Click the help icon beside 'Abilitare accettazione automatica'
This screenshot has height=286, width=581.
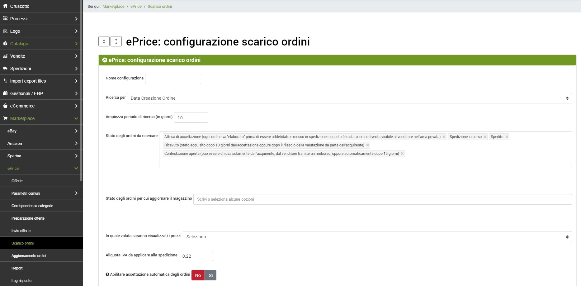coord(107,274)
